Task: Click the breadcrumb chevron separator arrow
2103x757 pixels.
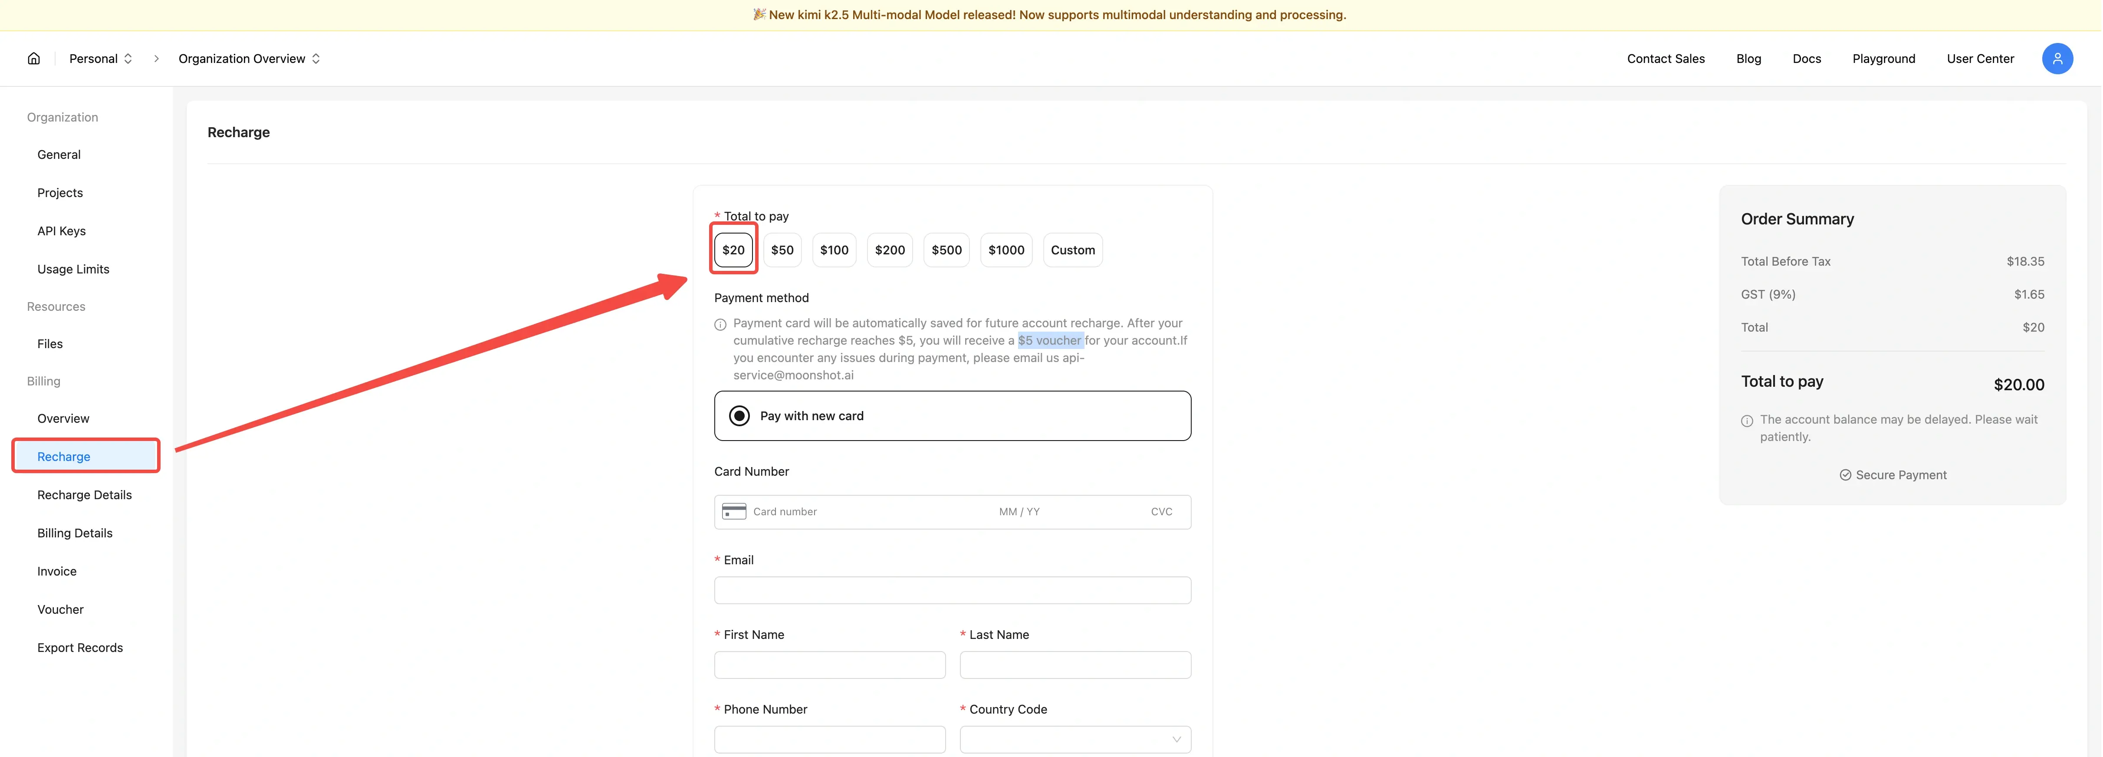Action: pos(156,59)
